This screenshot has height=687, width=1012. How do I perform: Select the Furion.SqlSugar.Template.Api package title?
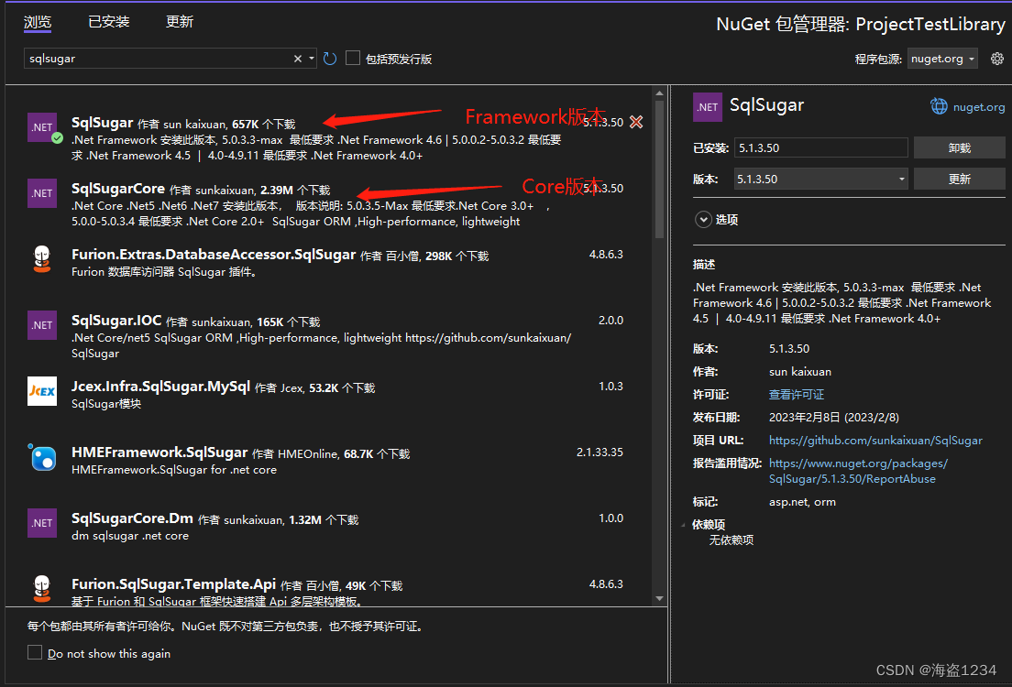coord(173,583)
